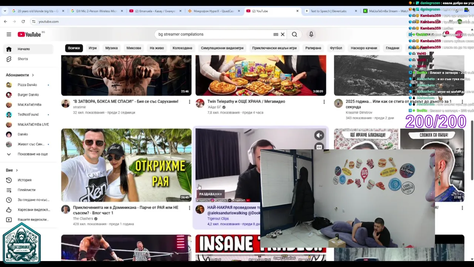
Task: Select the Игри filter chip
Action: click(x=93, y=48)
